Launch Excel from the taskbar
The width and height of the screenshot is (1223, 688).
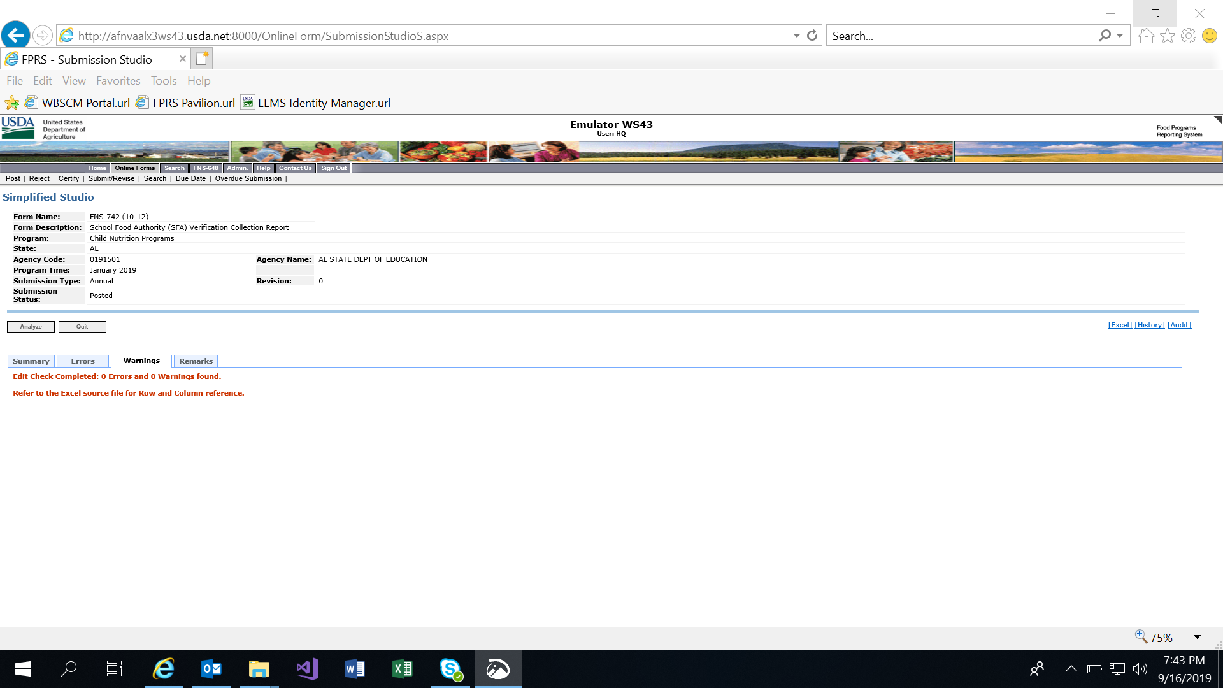(x=402, y=669)
